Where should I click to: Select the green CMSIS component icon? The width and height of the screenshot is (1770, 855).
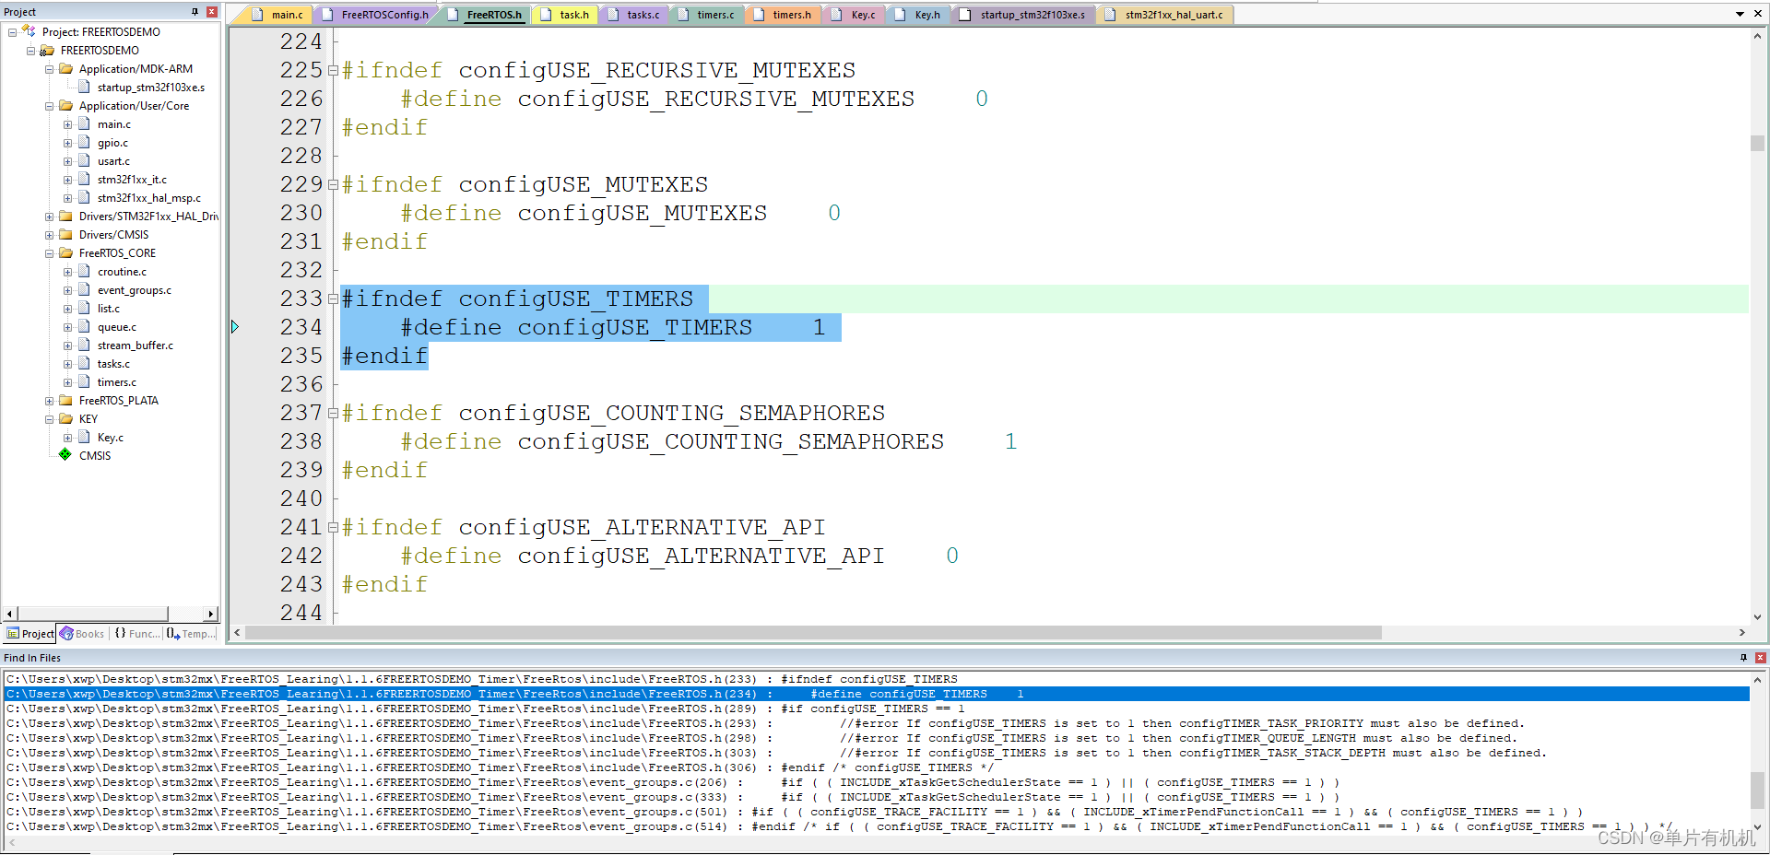click(x=65, y=455)
